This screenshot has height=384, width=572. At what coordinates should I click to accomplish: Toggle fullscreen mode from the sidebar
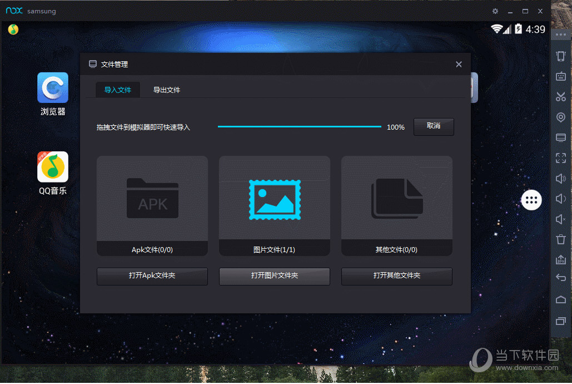(x=560, y=158)
